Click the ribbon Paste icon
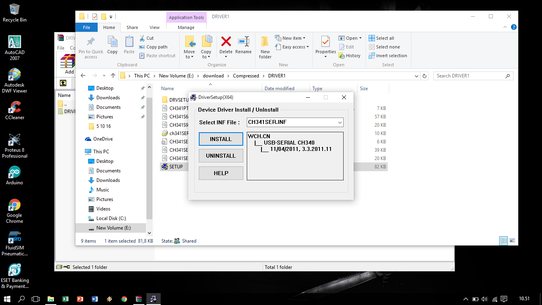This screenshot has width=542, height=305. [129, 45]
